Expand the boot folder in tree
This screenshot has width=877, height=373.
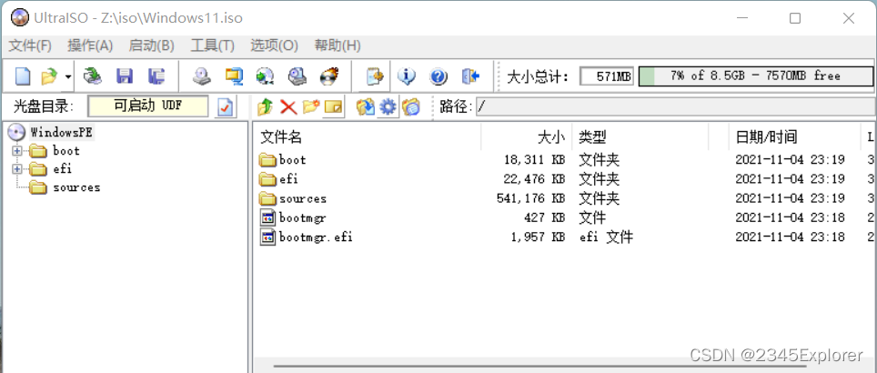point(16,151)
